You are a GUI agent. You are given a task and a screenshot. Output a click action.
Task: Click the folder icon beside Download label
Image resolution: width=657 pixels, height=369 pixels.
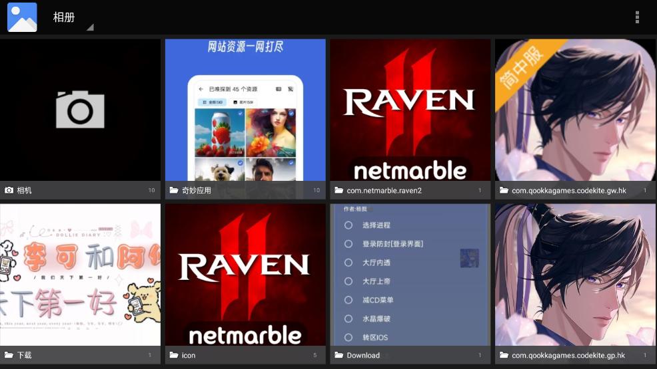click(339, 355)
